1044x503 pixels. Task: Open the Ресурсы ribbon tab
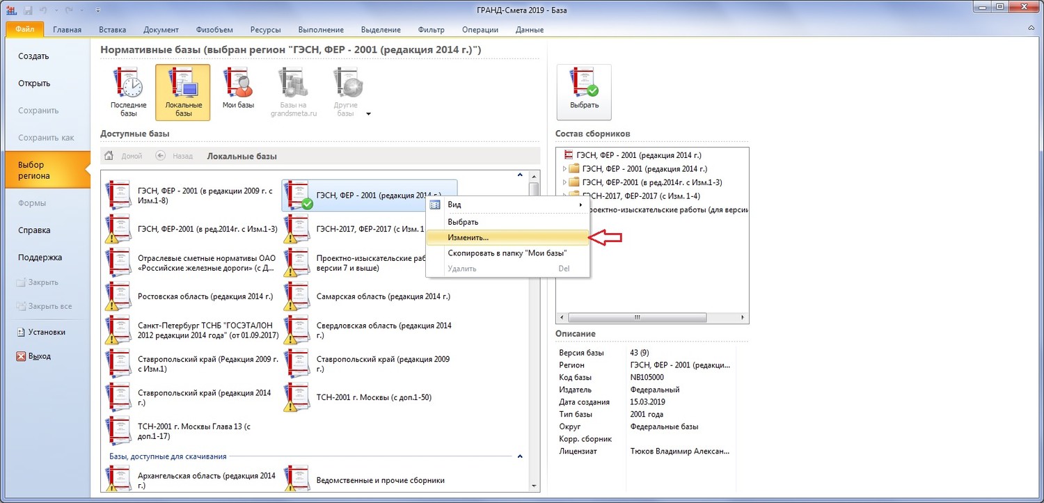click(x=266, y=29)
